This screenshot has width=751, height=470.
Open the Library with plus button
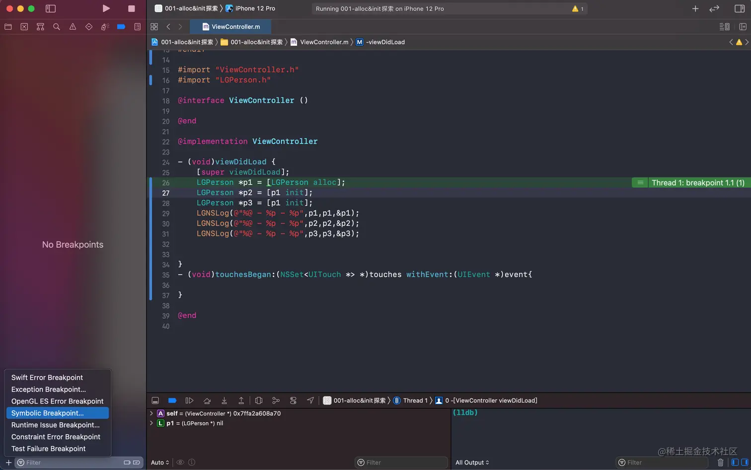point(695,8)
